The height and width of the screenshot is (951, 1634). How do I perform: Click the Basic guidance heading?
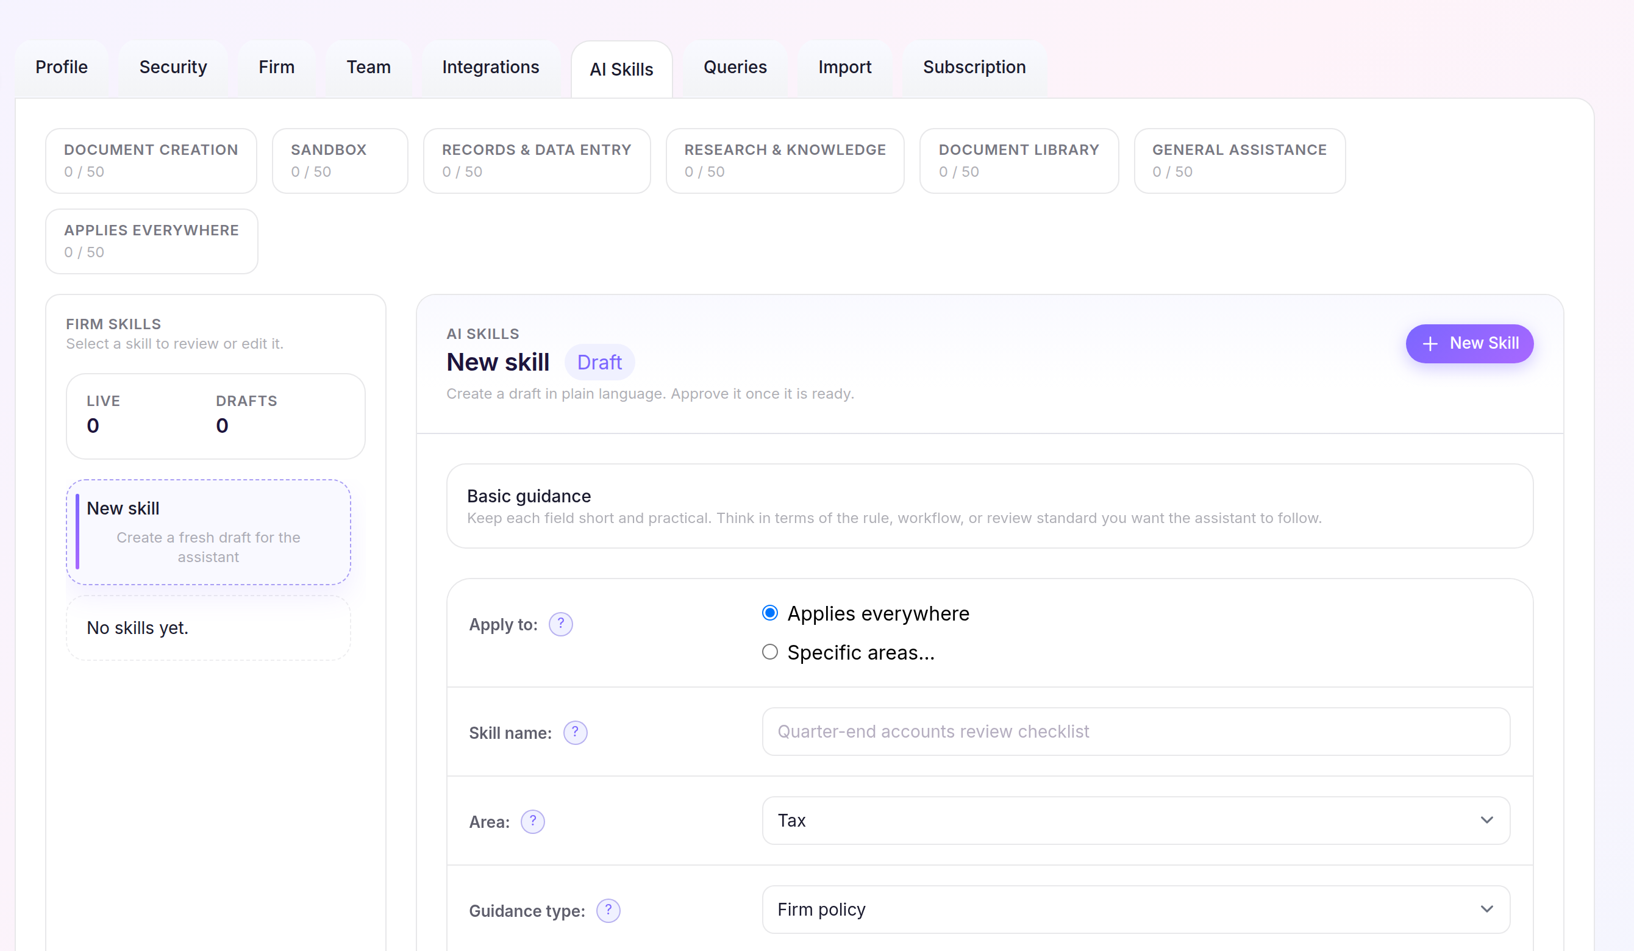coord(529,497)
